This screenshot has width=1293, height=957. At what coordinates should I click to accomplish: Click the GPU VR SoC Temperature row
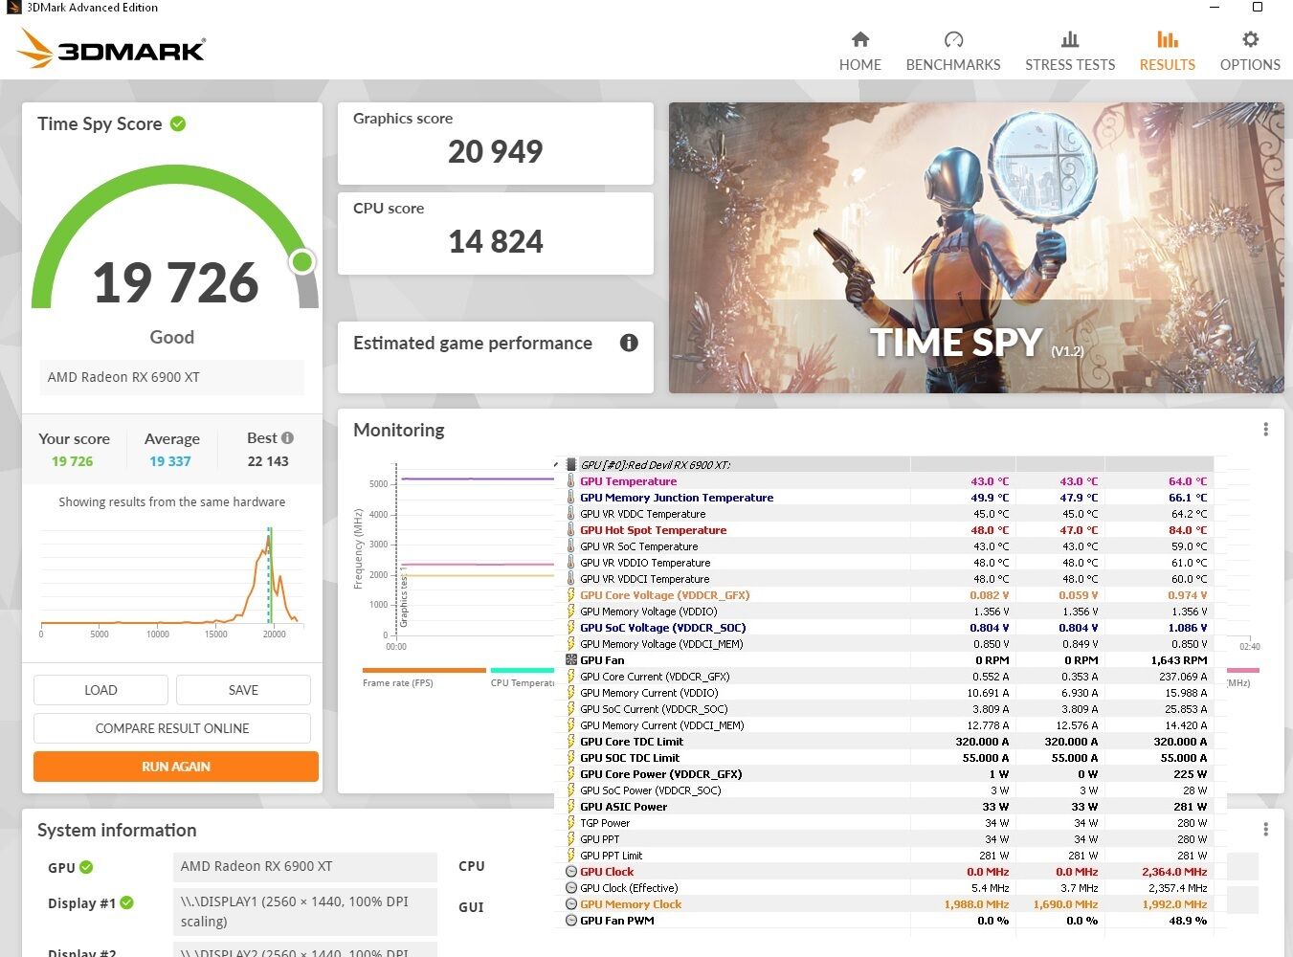pyautogui.click(x=885, y=546)
